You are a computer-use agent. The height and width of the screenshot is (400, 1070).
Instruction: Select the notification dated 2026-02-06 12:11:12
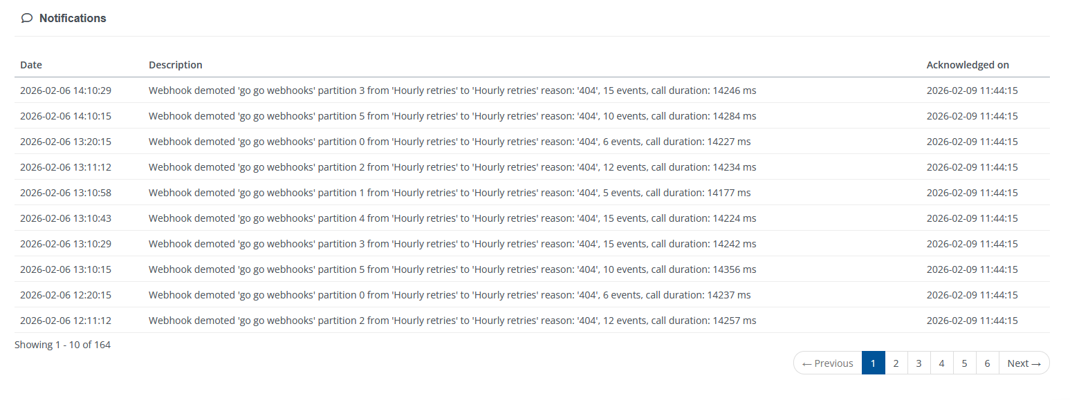(x=66, y=321)
